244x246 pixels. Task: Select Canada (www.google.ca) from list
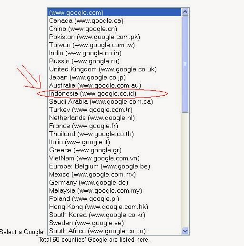(114, 20)
